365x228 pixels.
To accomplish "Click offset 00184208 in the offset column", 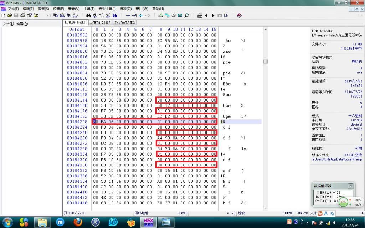I will pyautogui.click(x=77, y=122).
